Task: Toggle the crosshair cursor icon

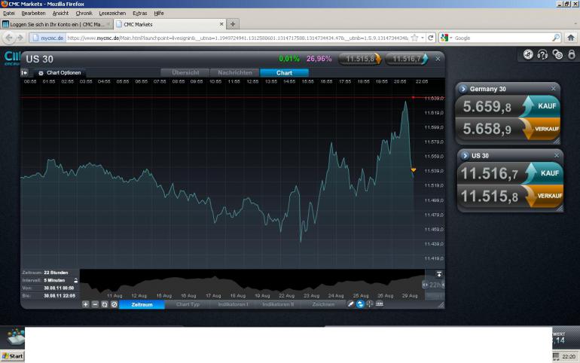Action: pos(370,304)
